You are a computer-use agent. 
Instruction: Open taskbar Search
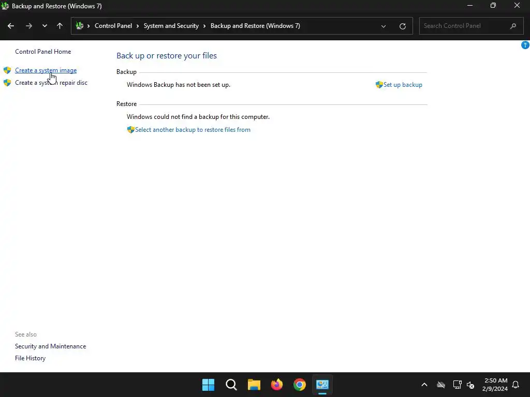pyautogui.click(x=231, y=385)
